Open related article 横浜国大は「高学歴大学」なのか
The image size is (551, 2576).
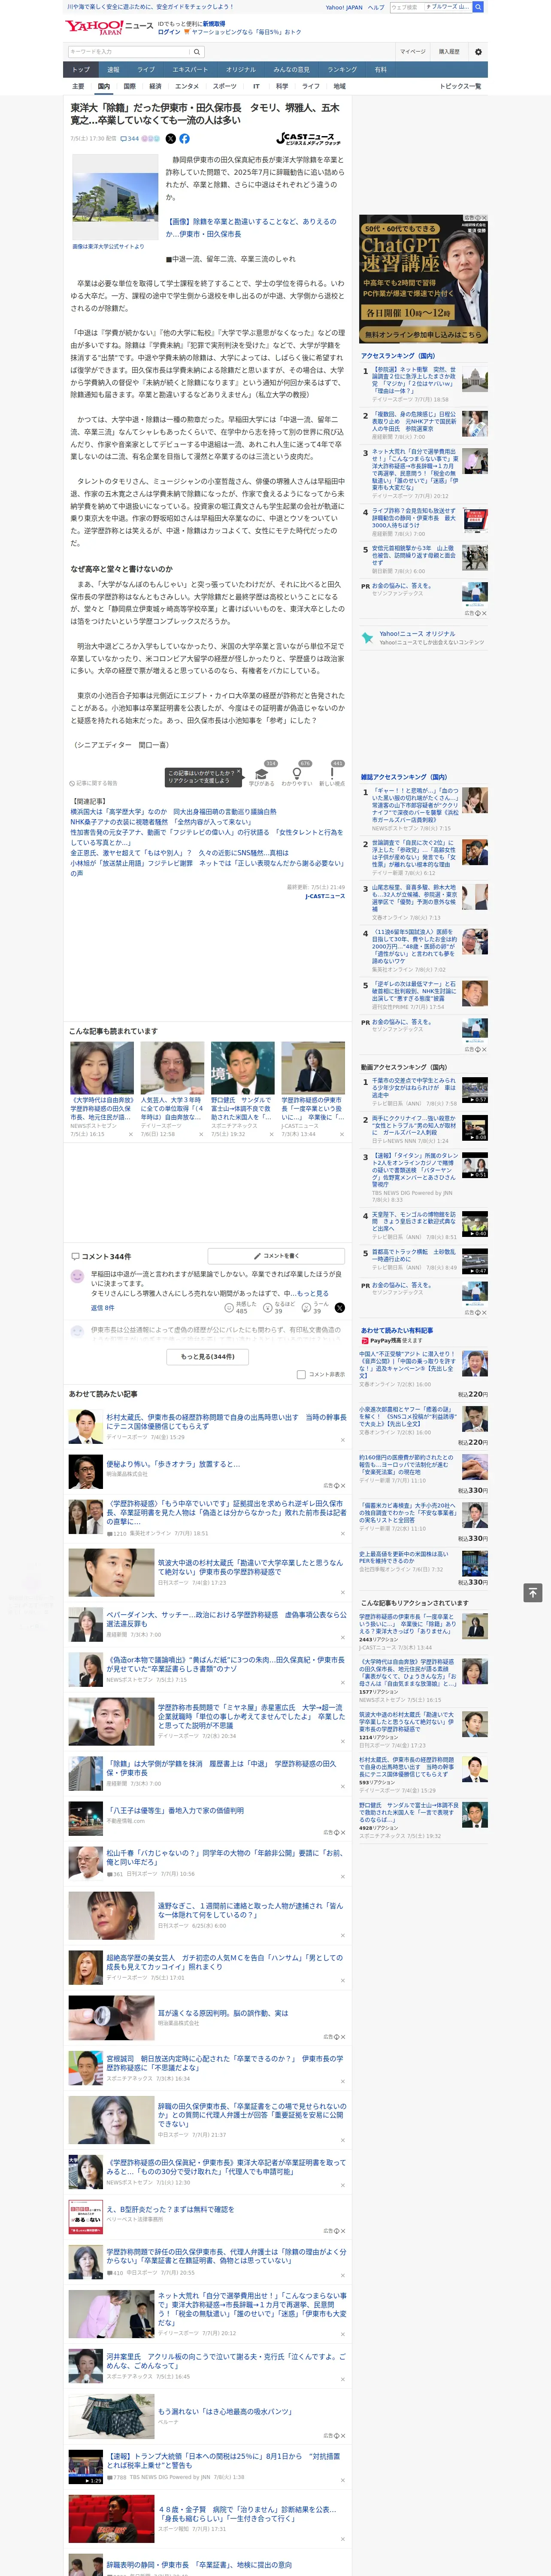tap(173, 811)
